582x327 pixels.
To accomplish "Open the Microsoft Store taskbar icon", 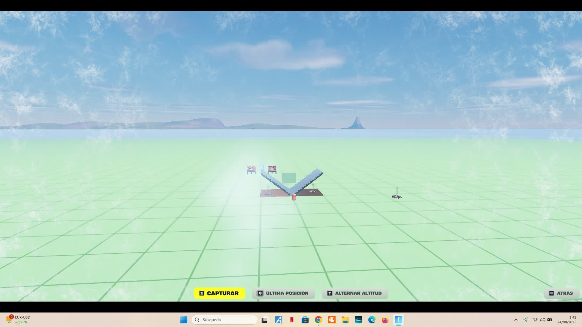I will pyautogui.click(x=305, y=320).
